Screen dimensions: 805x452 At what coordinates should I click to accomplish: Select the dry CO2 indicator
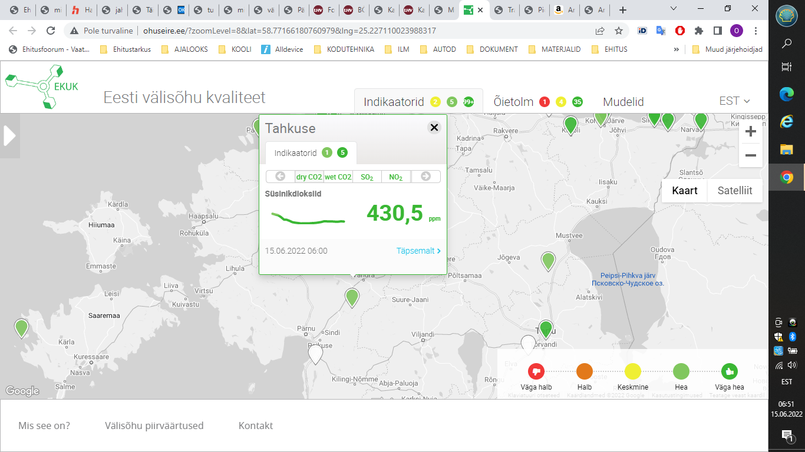pos(309,177)
